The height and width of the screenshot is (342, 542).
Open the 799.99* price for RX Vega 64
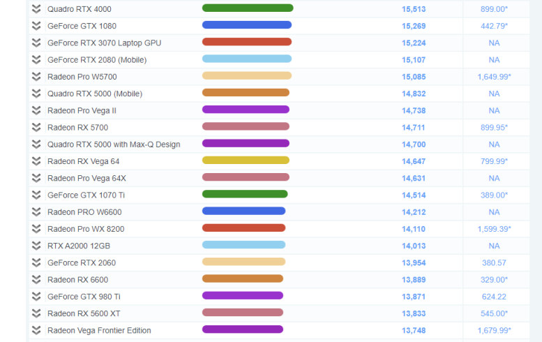tap(494, 161)
